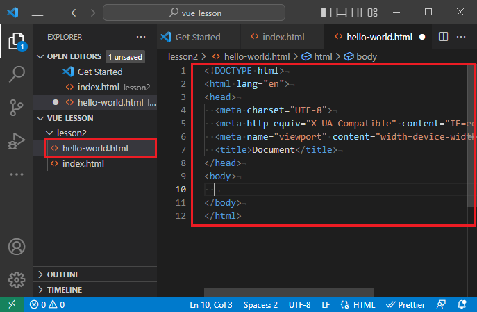
Task: Click the closing </html> tag on line 12
Action: pyautogui.click(x=223, y=216)
